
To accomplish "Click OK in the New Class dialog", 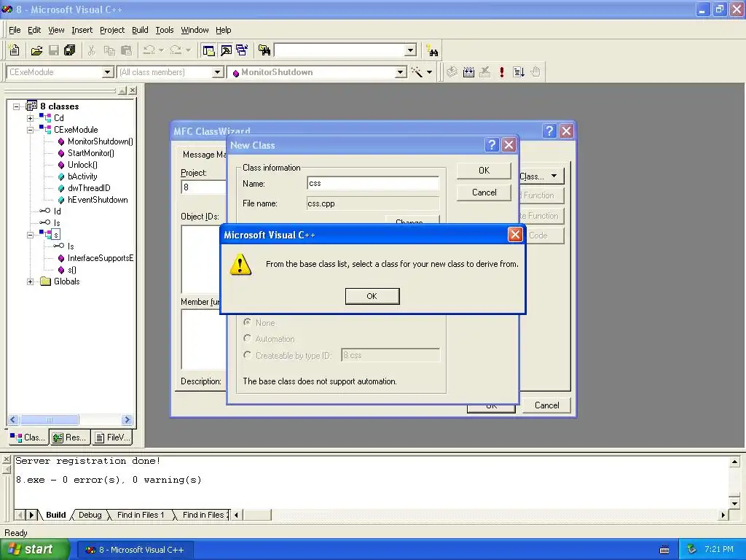I will (484, 171).
